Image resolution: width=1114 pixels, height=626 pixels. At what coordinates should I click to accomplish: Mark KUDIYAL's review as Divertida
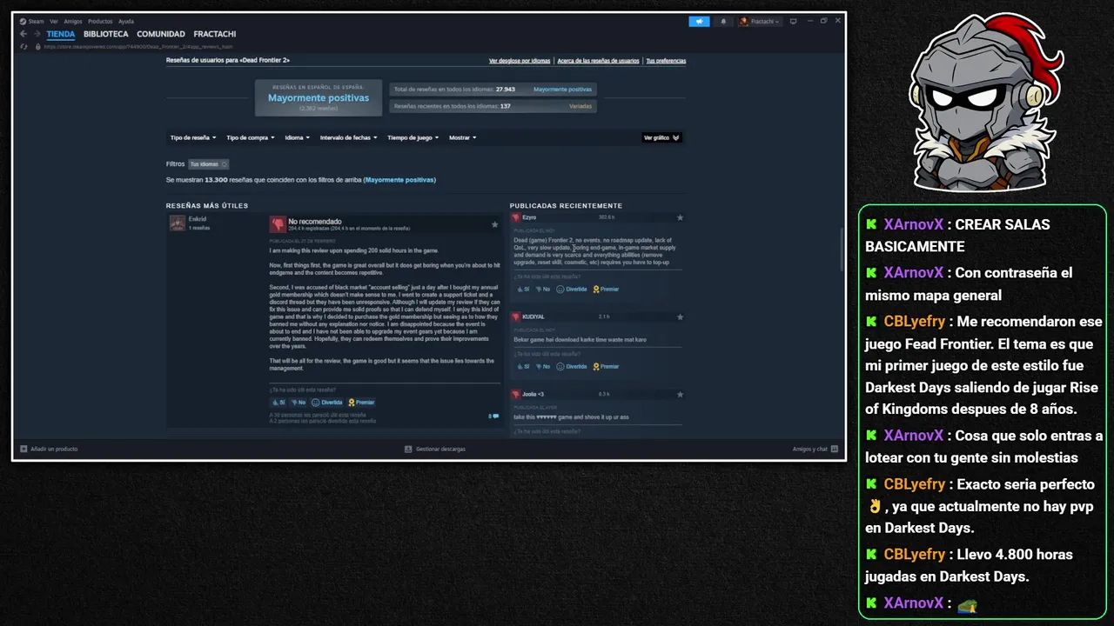click(x=571, y=366)
